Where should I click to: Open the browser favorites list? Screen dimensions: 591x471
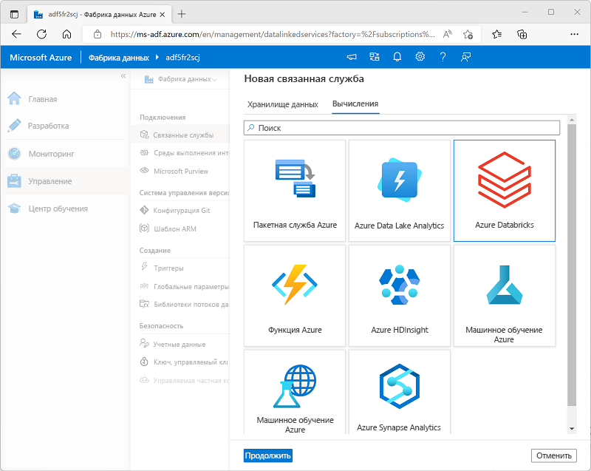(496, 34)
